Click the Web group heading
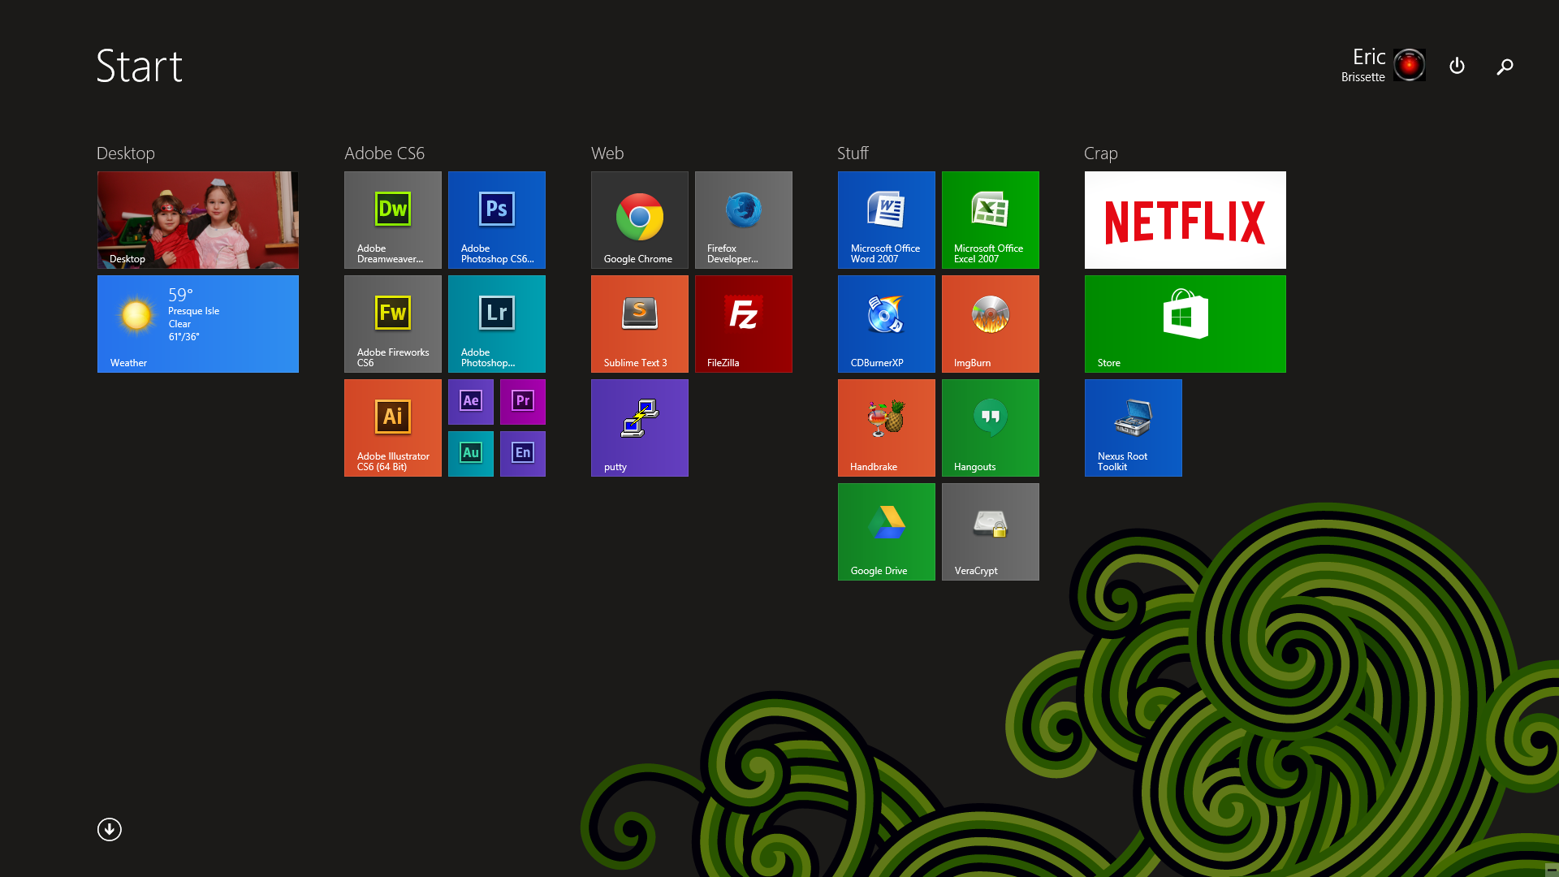 pos(607,153)
